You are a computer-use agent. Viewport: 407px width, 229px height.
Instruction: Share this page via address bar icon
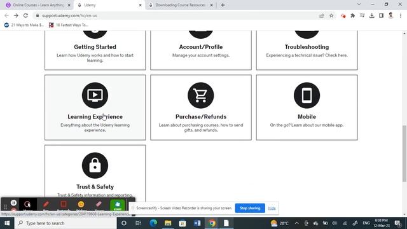[322, 15]
